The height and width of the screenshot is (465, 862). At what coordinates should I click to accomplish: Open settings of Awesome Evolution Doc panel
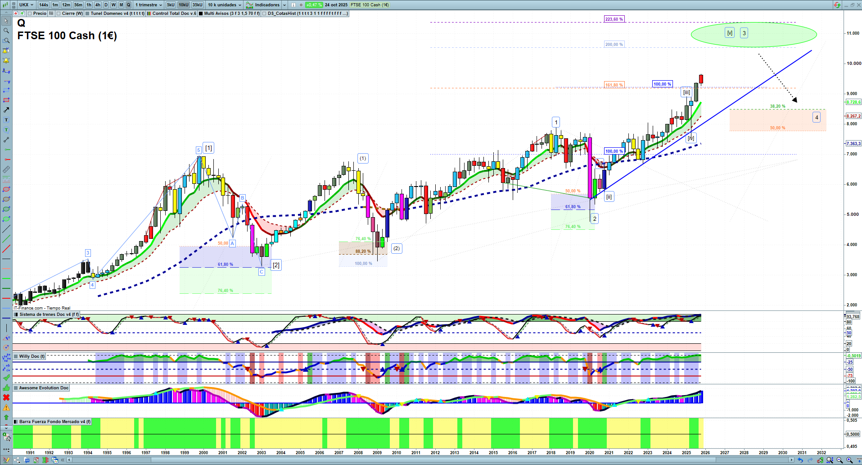click(16, 388)
